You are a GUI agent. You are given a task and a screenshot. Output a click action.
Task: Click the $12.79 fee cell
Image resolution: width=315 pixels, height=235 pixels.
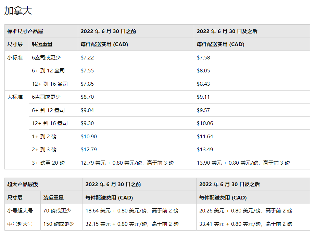(90, 149)
